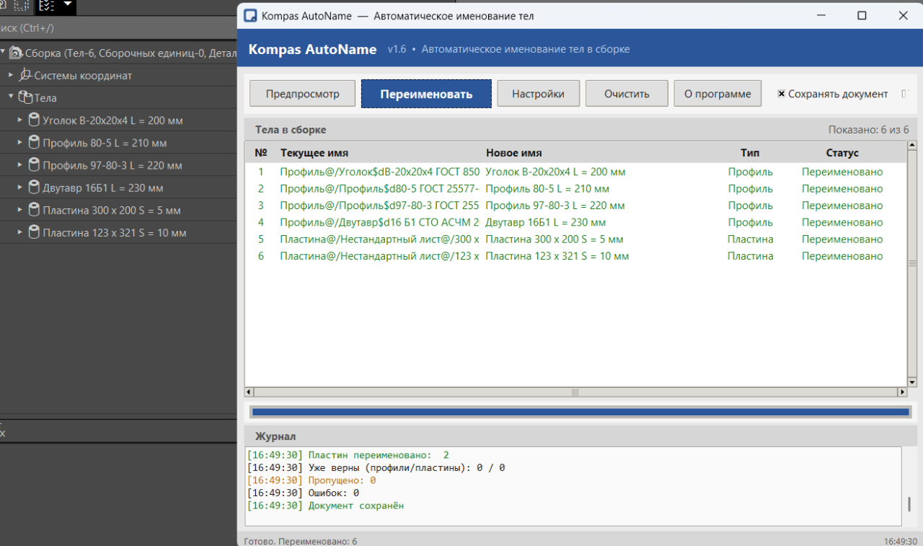923x546 pixels.
Task: Click the Статус column header
Action: (x=842, y=153)
